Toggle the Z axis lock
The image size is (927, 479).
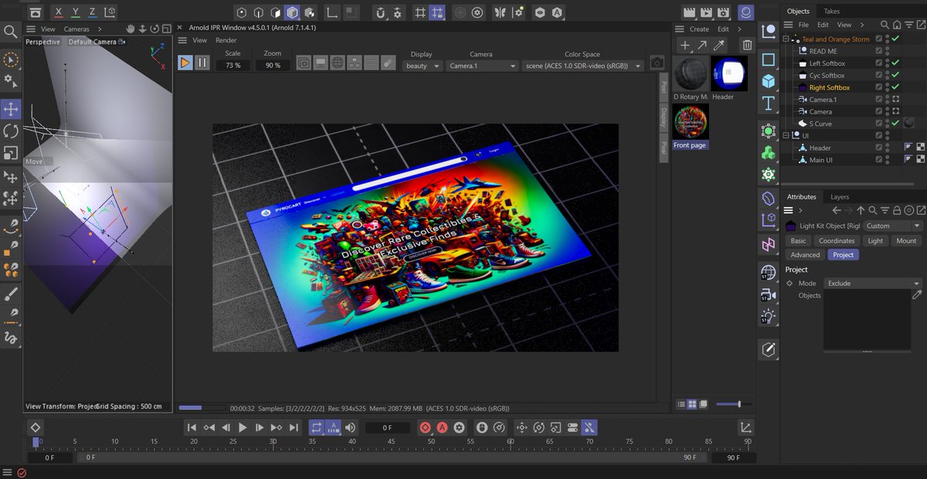click(x=94, y=12)
